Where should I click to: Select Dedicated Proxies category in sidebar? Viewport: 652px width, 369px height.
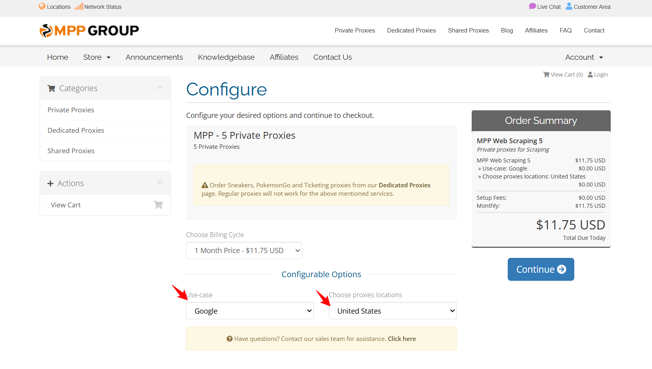[x=105, y=130]
